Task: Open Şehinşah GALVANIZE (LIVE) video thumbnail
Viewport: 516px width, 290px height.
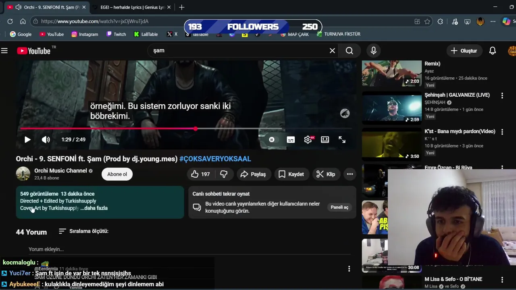Action: (x=391, y=108)
